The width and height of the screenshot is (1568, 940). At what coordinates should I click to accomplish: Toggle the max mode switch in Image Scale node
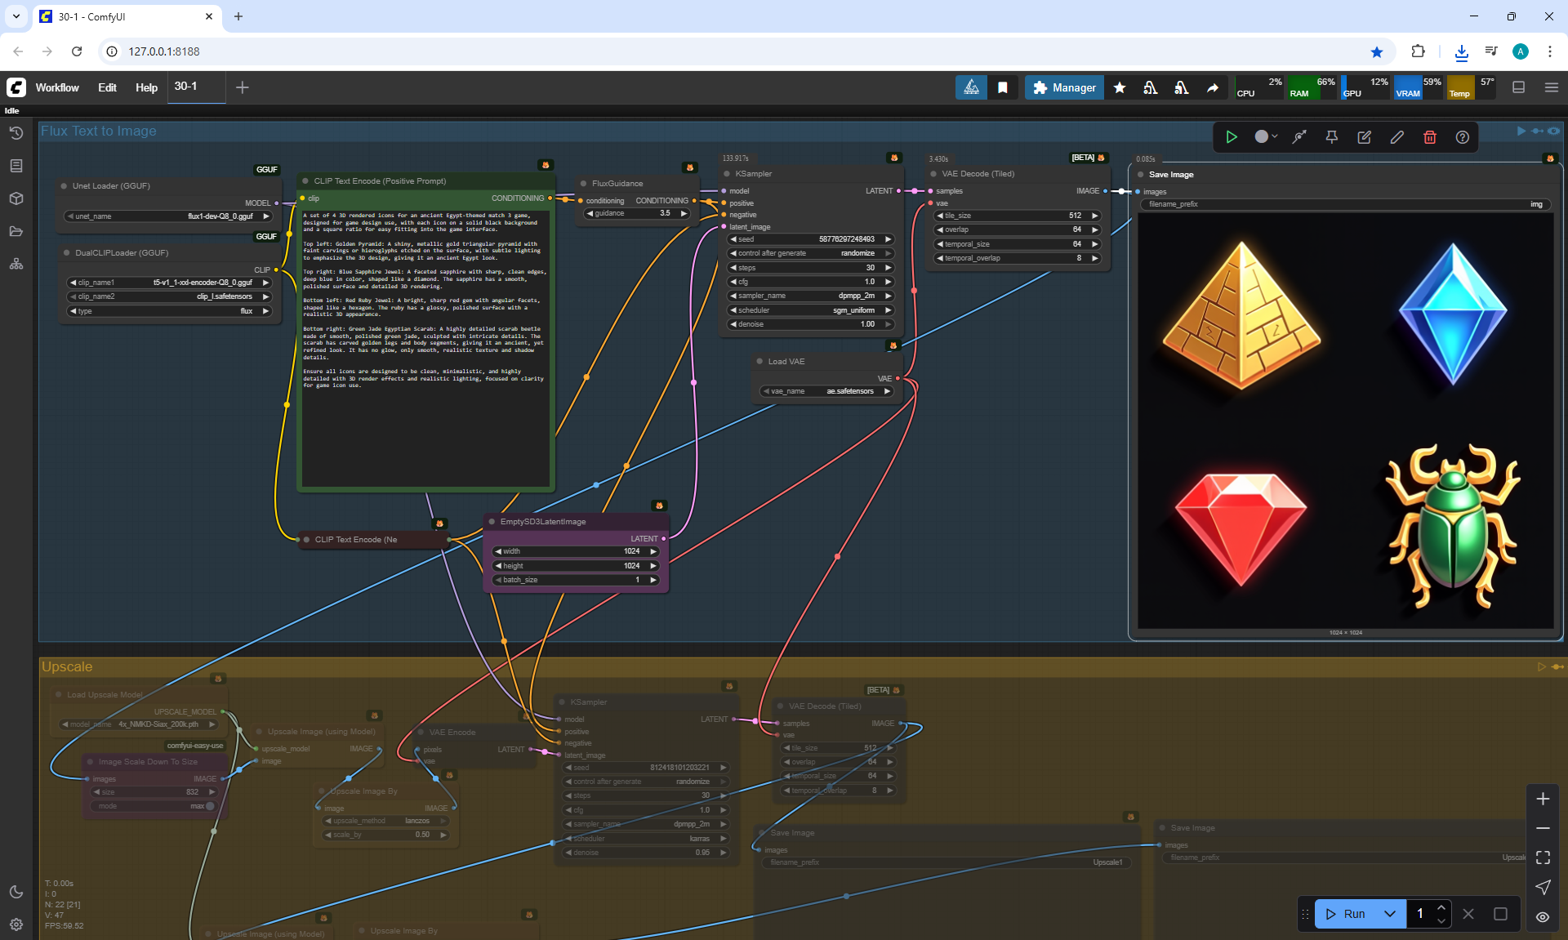pyautogui.click(x=209, y=806)
